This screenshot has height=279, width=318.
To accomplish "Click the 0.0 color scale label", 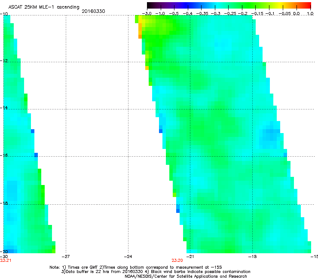I will (x=297, y=14).
